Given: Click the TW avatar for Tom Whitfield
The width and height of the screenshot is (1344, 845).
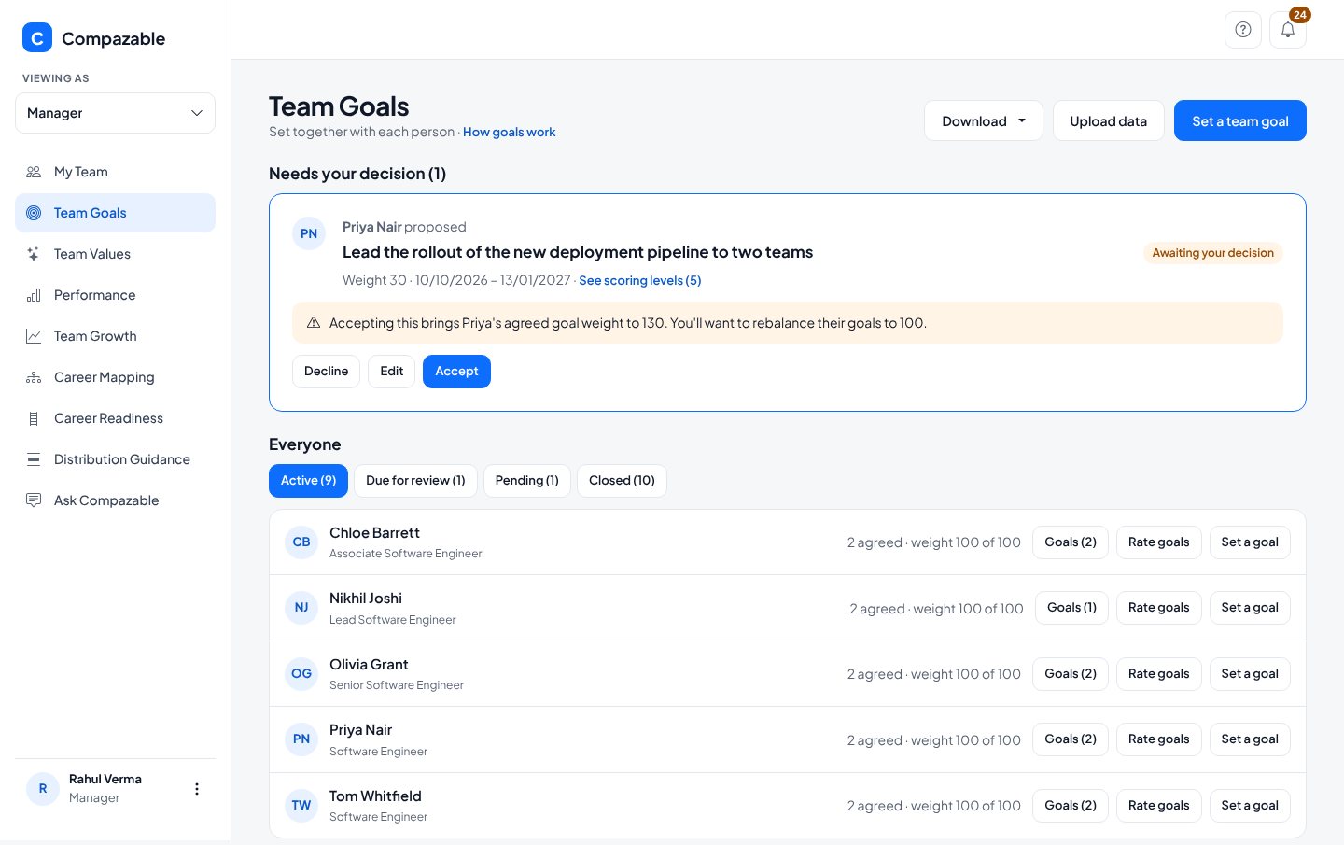Looking at the screenshot, I should pos(301,806).
